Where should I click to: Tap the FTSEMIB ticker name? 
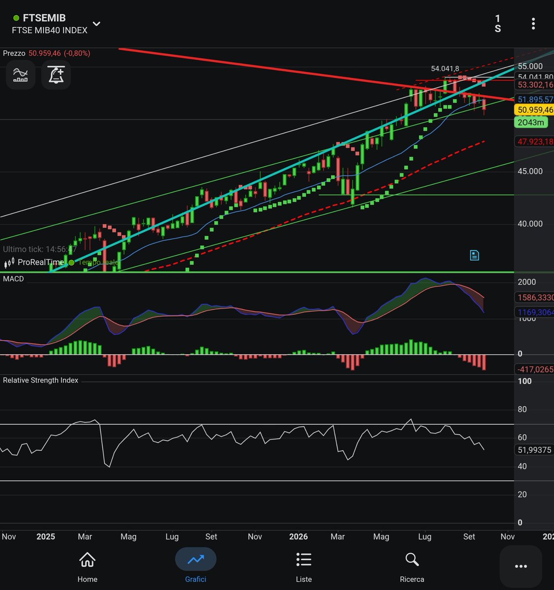44,18
